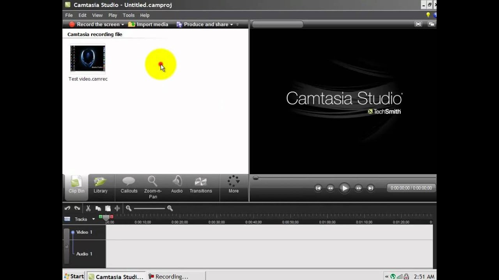Click the uTorrent tray icon
Viewport: 499px width, 280px height.
point(393,276)
